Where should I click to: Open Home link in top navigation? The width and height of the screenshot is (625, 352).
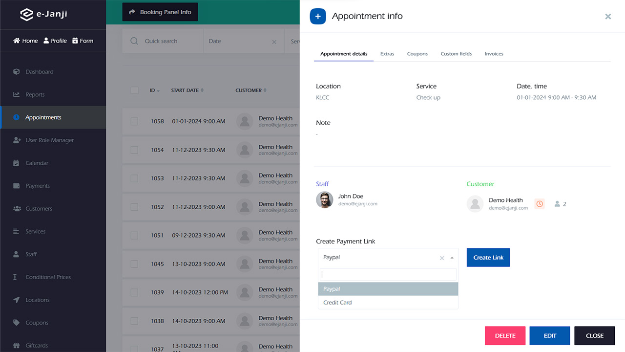[x=25, y=41]
